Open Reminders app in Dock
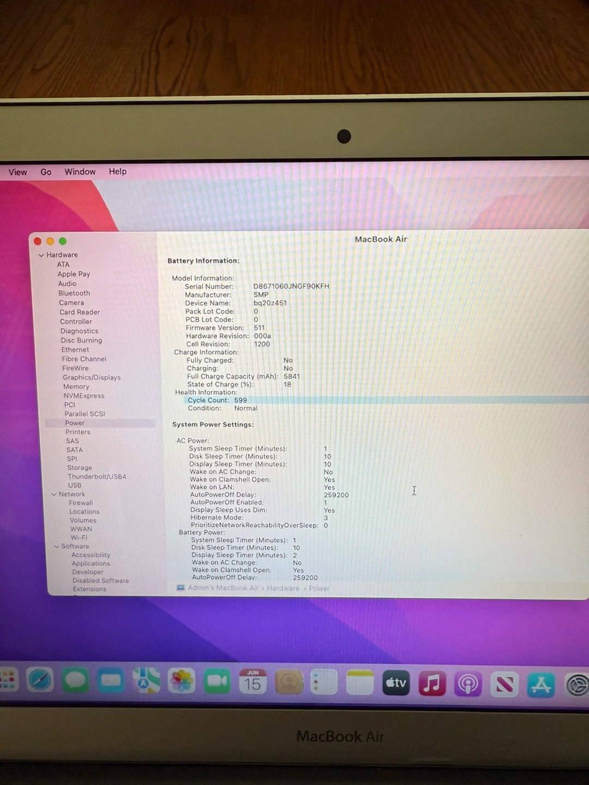The image size is (589, 785). (x=324, y=682)
